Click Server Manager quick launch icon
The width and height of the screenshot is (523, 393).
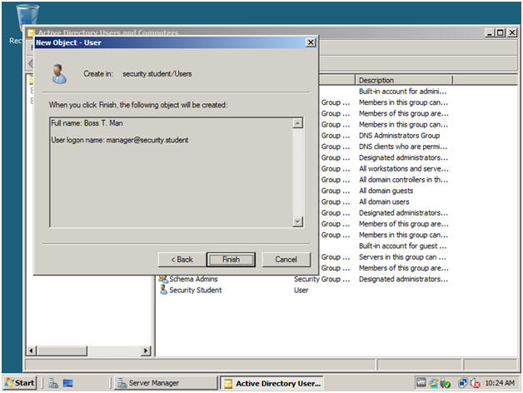[x=53, y=383]
